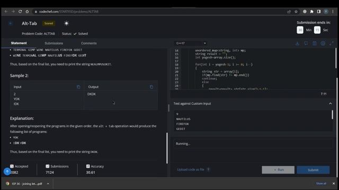
Task: Open the Chrome three-dot menu
Action: click(333, 12)
